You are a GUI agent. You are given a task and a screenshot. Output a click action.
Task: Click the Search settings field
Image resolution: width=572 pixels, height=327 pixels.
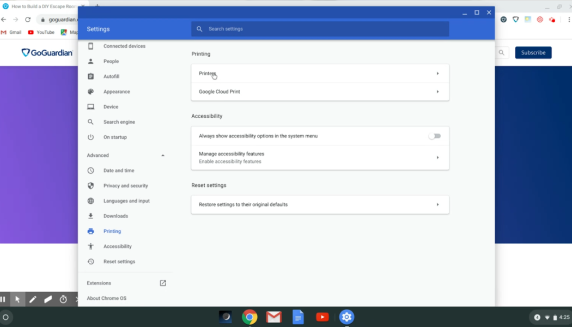(x=321, y=28)
